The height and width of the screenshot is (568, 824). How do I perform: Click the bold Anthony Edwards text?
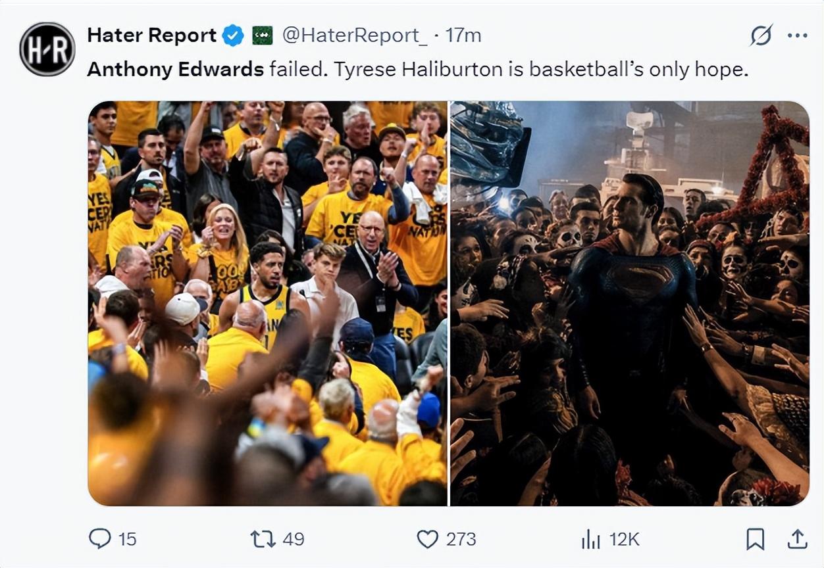coord(175,70)
